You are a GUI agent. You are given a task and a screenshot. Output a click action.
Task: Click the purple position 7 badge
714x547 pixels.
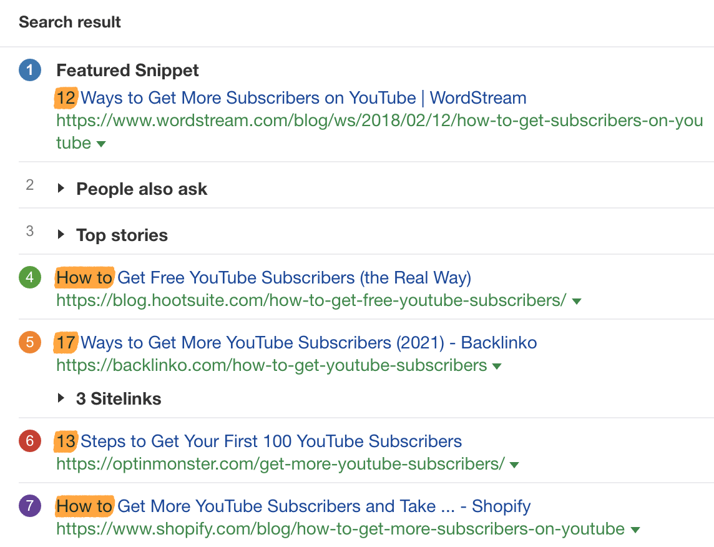(x=30, y=506)
